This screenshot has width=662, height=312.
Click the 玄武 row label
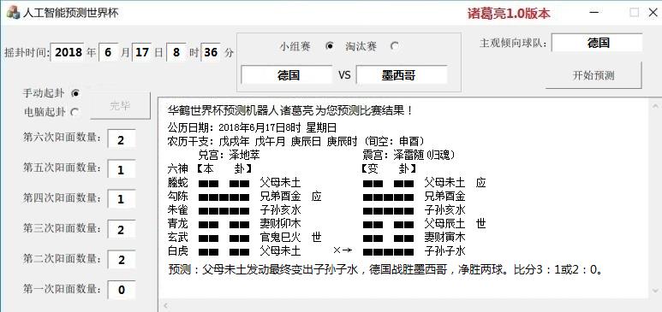coord(178,238)
